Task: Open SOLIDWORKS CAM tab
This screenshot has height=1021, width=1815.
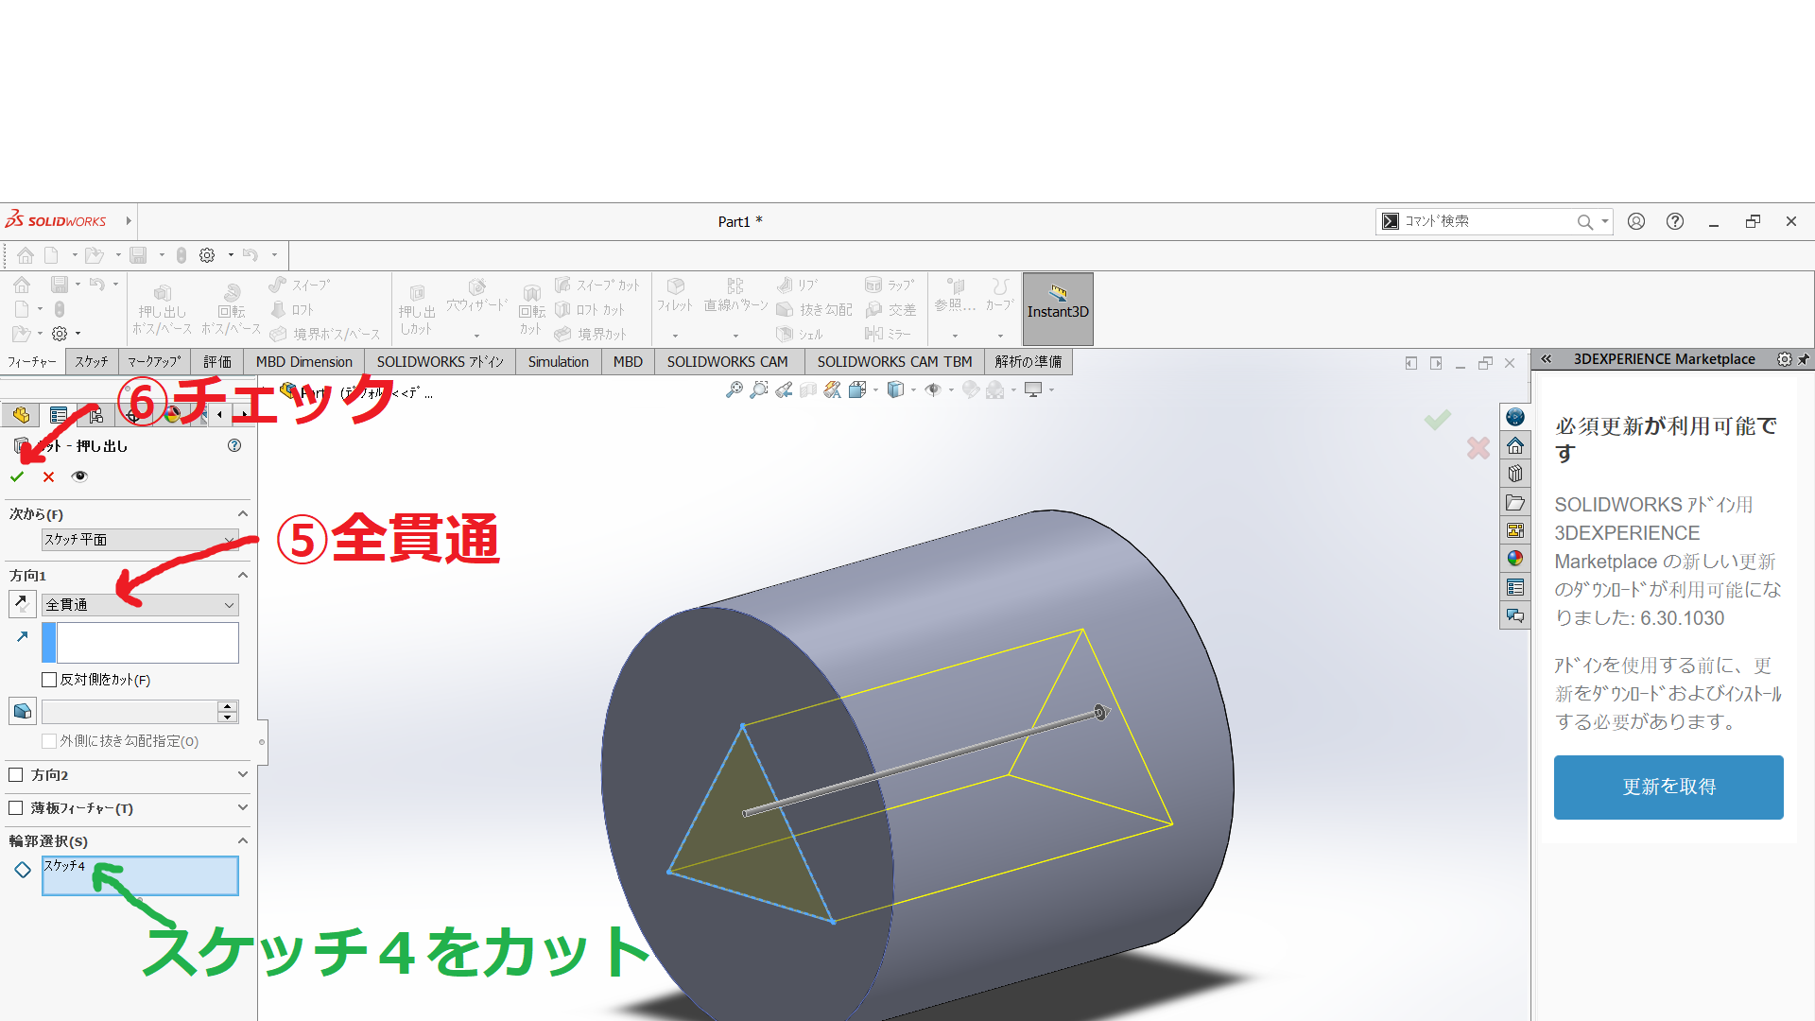Action: click(x=727, y=362)
